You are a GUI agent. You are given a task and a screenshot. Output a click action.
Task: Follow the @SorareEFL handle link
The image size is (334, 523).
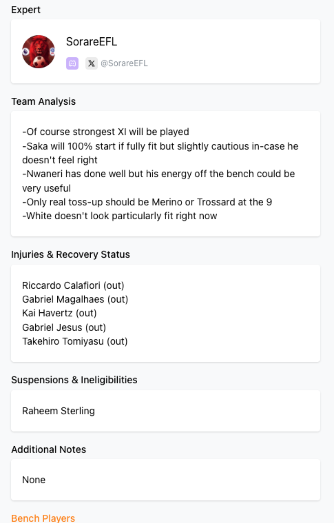(x=125, y=63)
